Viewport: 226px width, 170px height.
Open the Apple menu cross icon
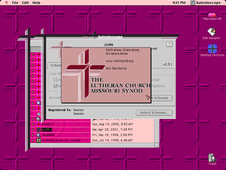point(6,3)
